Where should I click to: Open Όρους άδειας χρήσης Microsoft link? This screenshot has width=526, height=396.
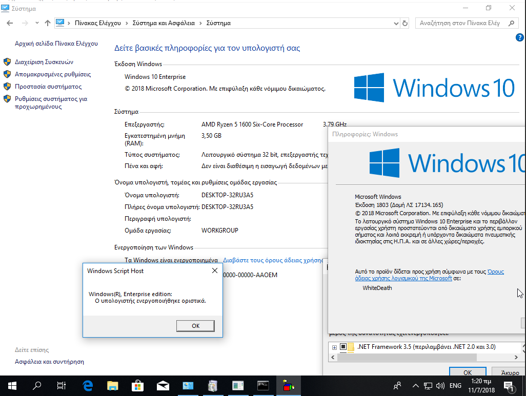pos(430,275)
